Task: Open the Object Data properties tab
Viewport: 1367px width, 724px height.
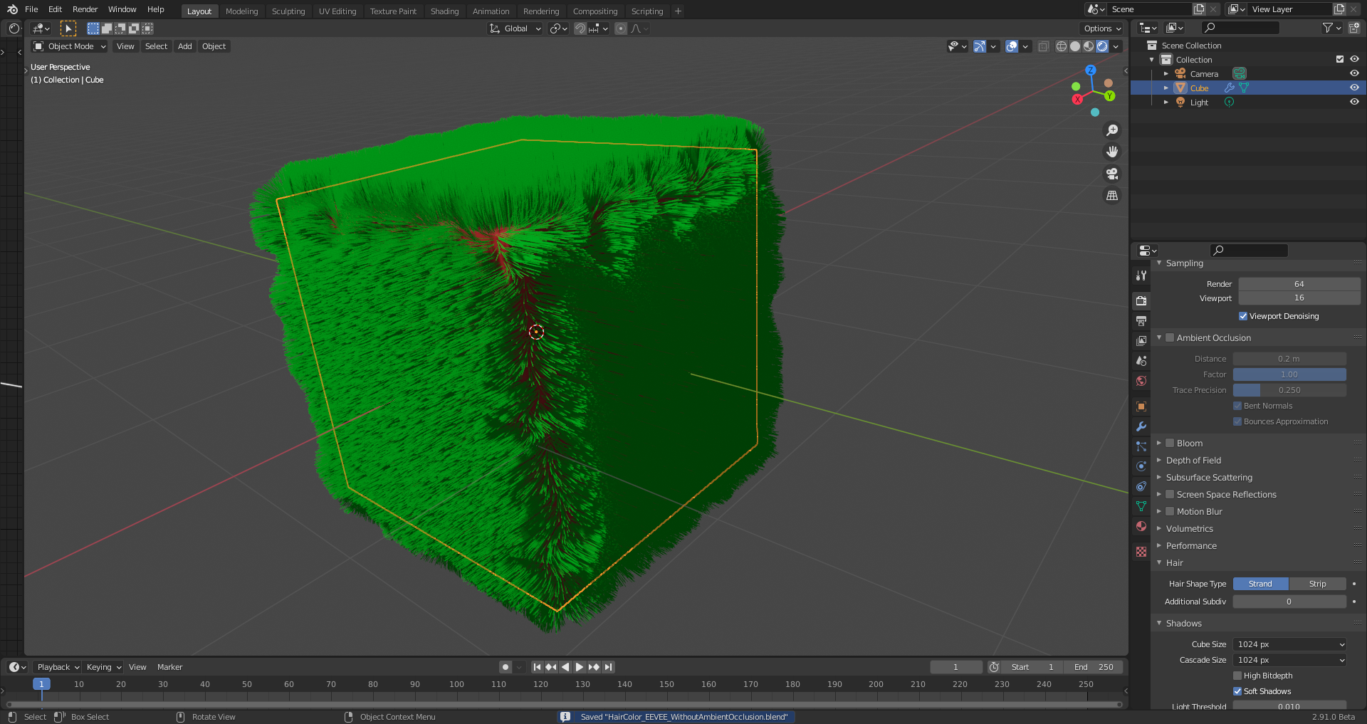Action: (1141, 506)
